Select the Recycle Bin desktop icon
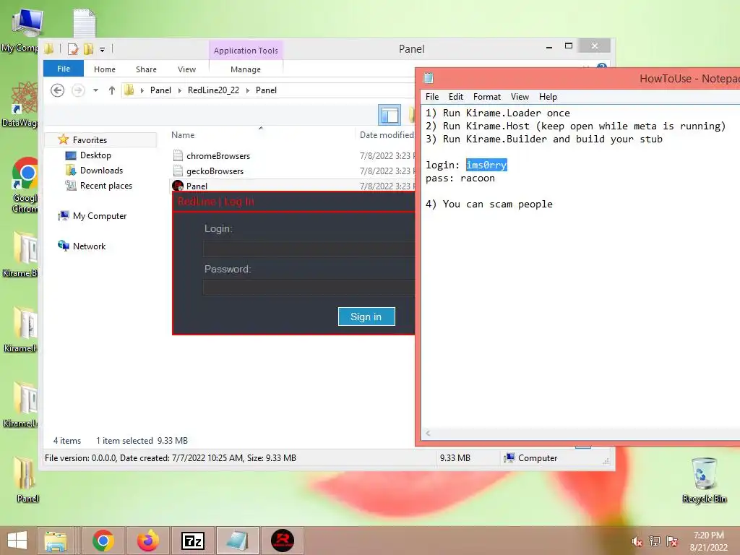This screenshot has height=555, width=740. [x=704, y=480]
